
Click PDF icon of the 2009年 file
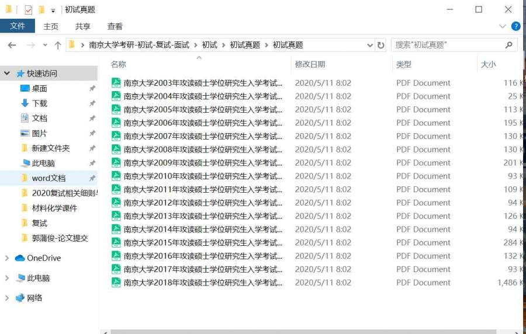click(x=116, y=163)
